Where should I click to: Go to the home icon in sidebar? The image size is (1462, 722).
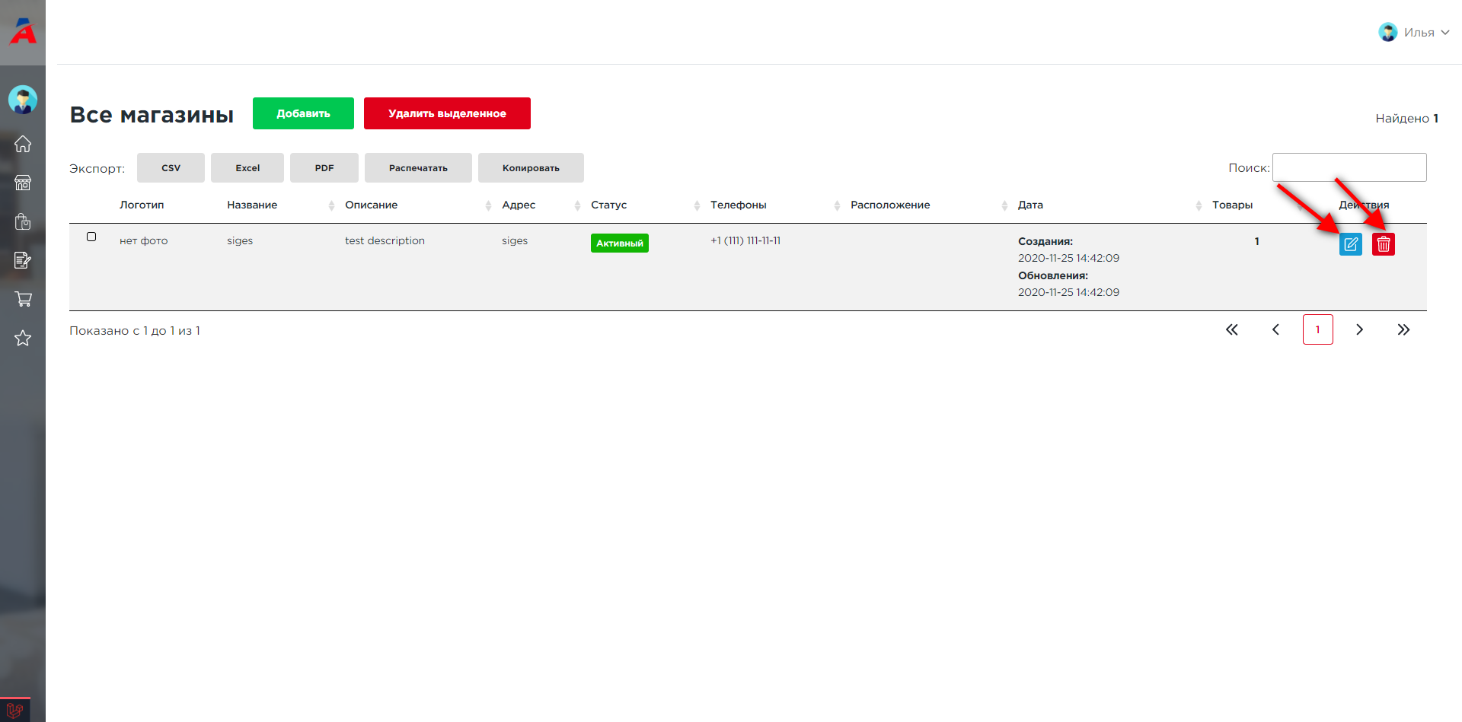pos(23,144)
